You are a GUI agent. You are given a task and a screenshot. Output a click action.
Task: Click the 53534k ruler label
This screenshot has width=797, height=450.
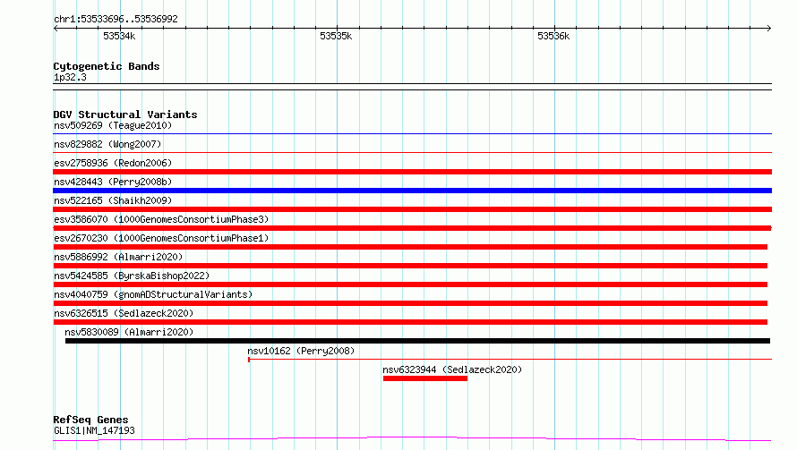(119, 36)
